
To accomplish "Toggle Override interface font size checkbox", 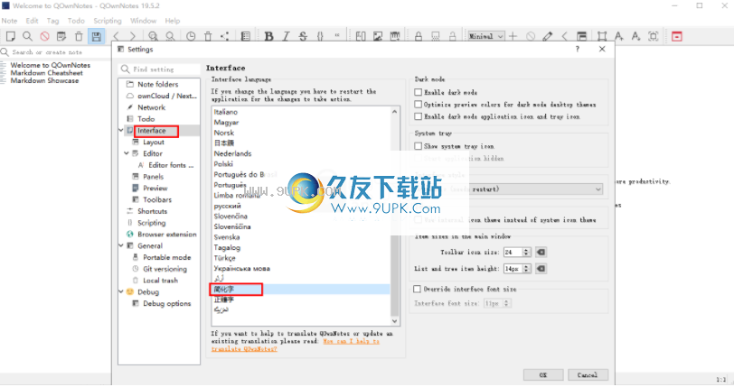I will (417, 290).
